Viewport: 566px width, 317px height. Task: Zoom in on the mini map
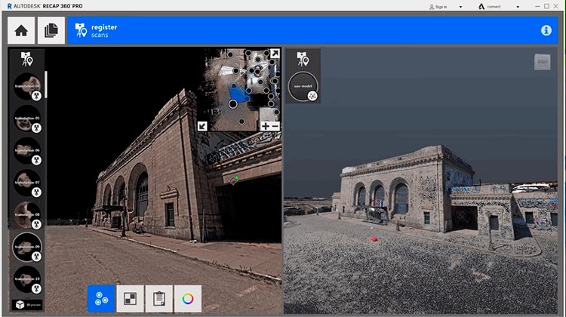265,125
